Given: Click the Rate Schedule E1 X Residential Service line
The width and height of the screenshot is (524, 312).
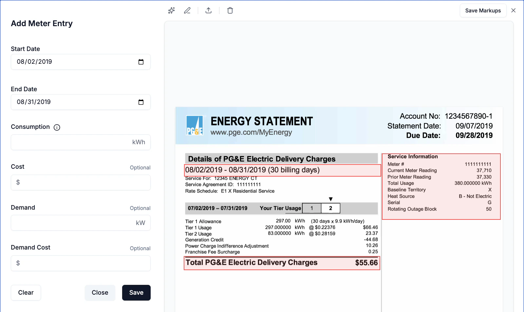Looking at the screenshot, I should (x=230, y=191).
